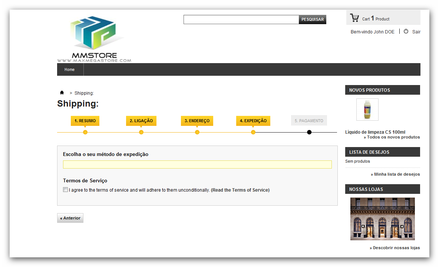Viewport: 439px width, 267px height.
Task: Click the NOVOS PRODUTOS header
Action: click(x=382, y=90)
